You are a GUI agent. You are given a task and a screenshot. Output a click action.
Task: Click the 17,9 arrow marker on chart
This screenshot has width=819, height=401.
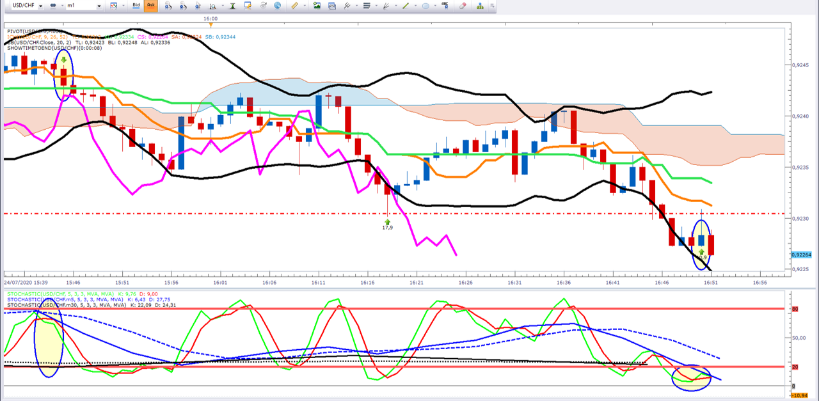[387, 224]
